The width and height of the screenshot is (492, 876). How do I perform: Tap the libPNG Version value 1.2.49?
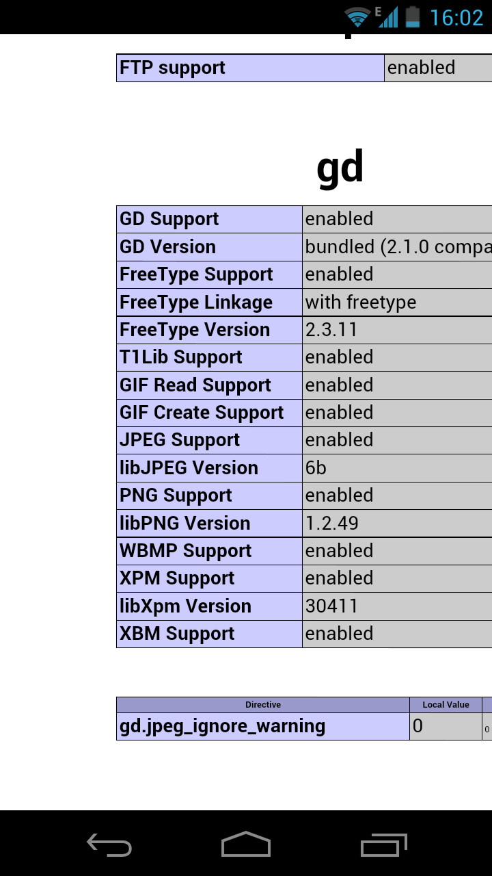point(332,524)
